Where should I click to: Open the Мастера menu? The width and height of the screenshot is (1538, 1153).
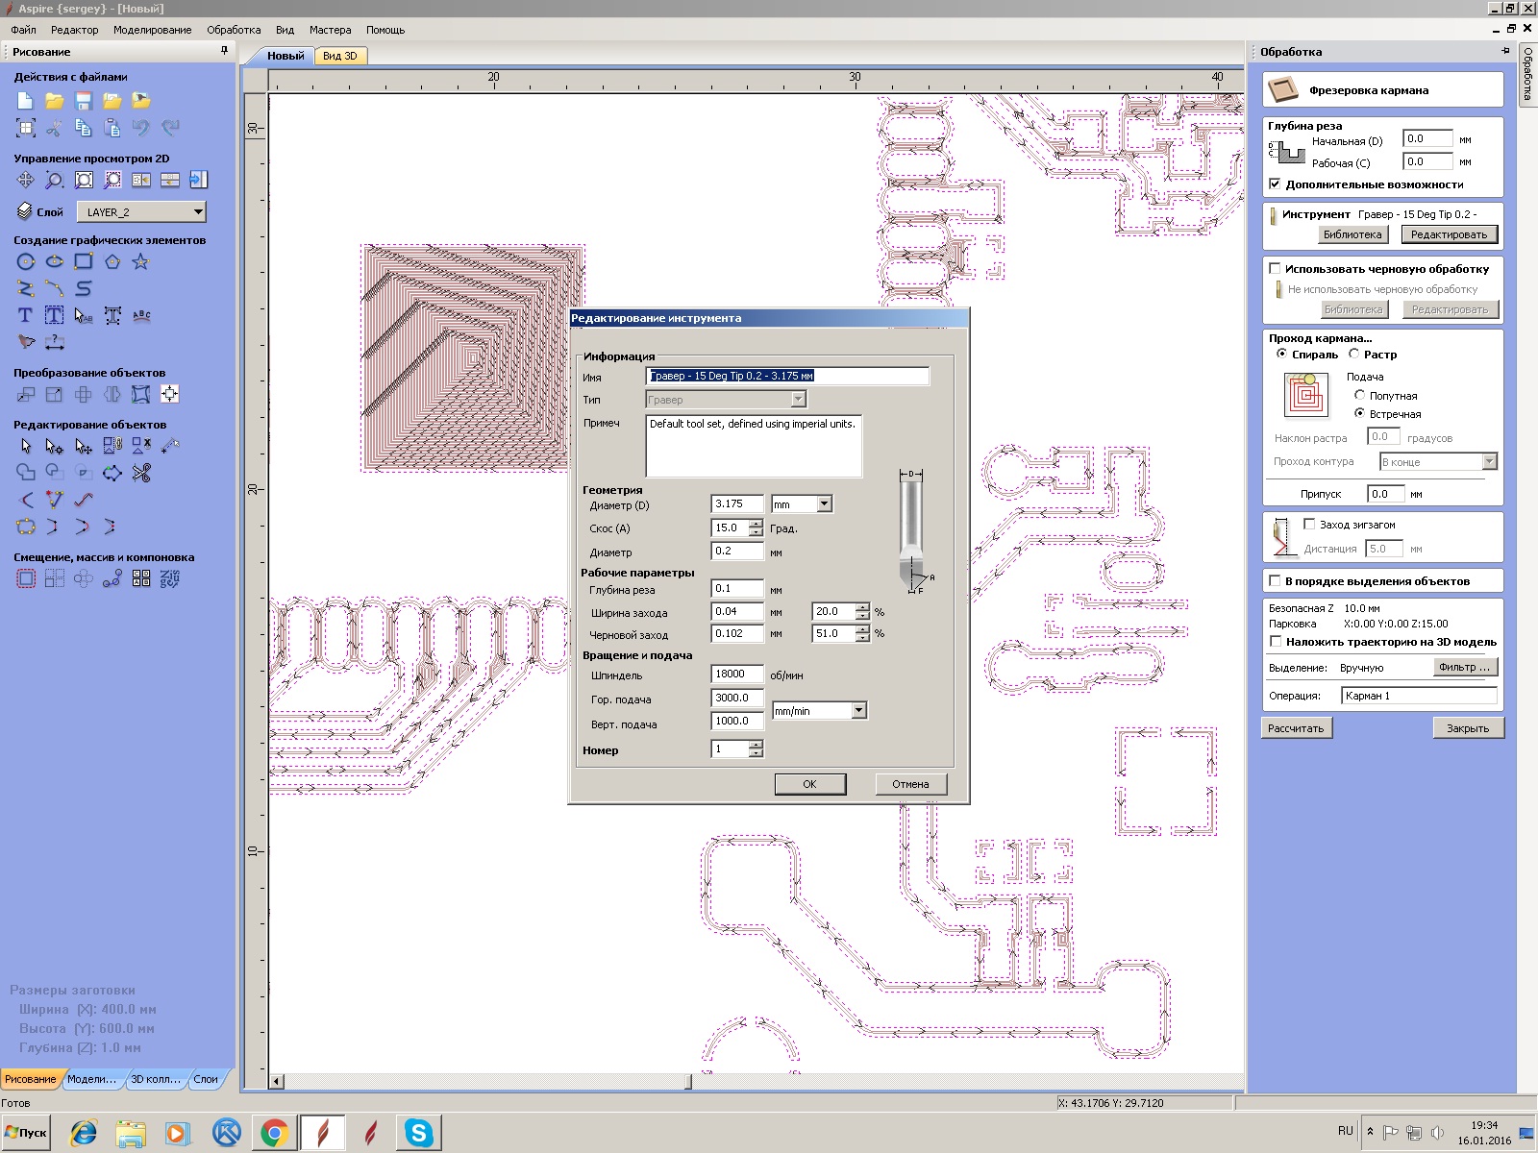pos(330,30)
